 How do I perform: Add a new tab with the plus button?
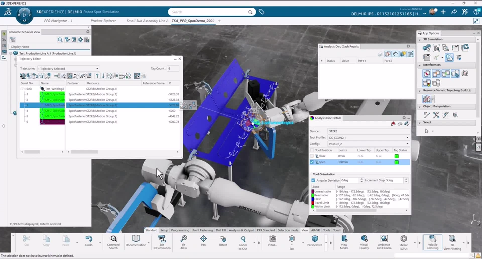219,21
